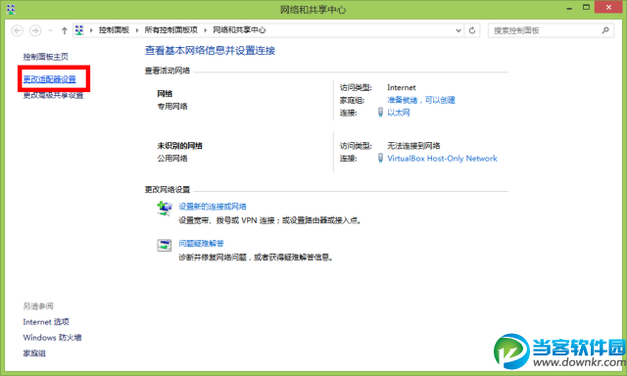Image resolution: width=627 pixels, height=376 pixels.
Task: Click the 专用网络 text under 网络
Action: click(172, 107)
